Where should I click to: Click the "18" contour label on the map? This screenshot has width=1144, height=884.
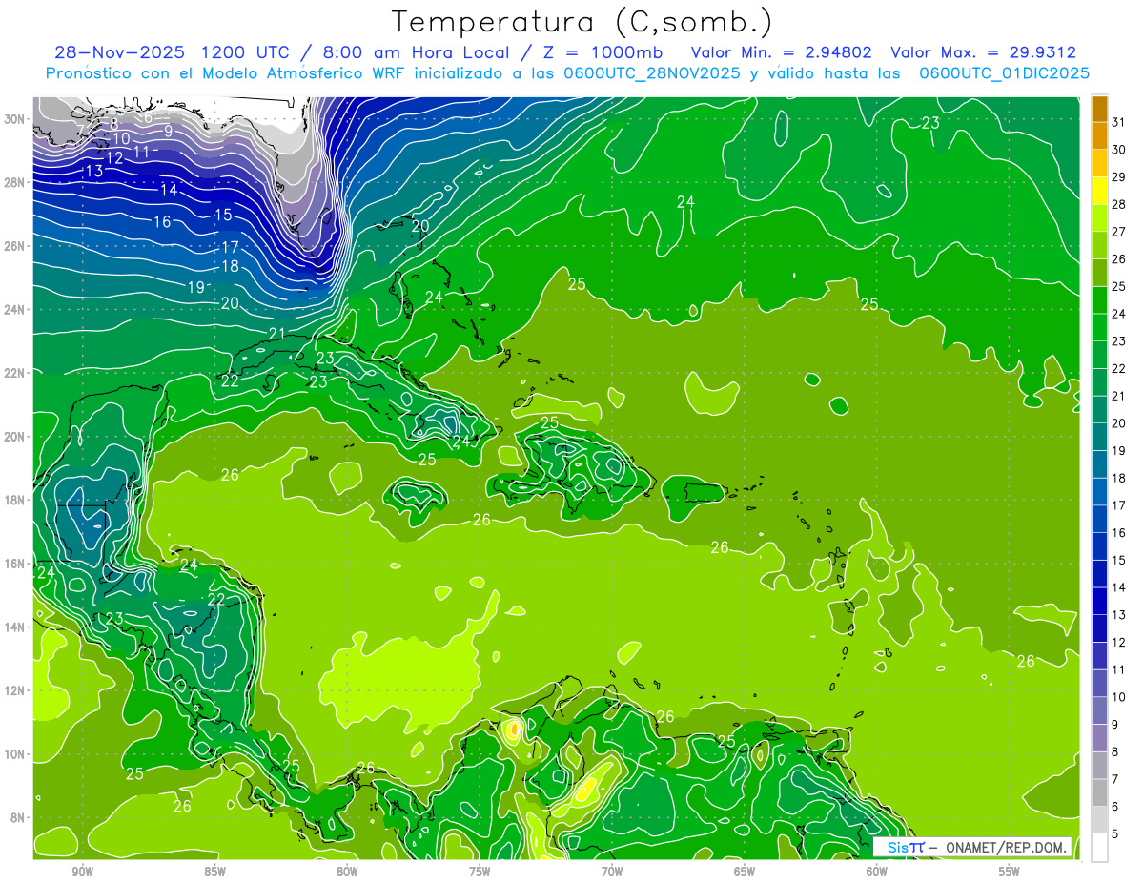click(230, 266)
